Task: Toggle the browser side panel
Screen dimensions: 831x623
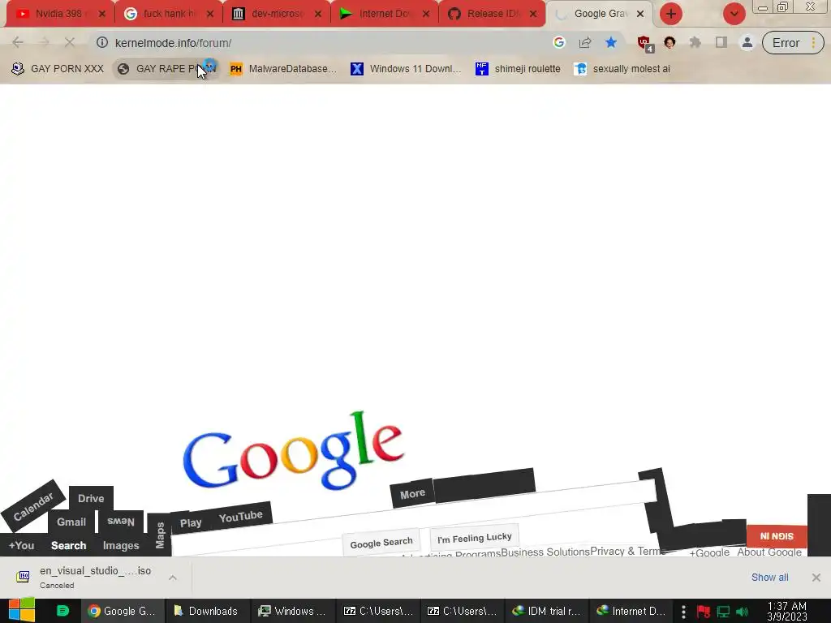Action: click(x=721, y=42)
